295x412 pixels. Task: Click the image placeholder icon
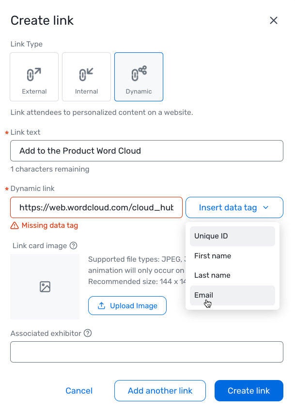coord(45,286)
